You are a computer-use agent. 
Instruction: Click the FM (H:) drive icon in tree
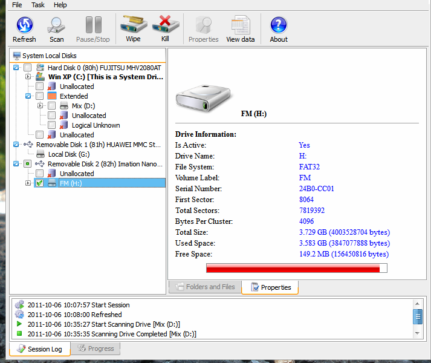coord(51,183)
